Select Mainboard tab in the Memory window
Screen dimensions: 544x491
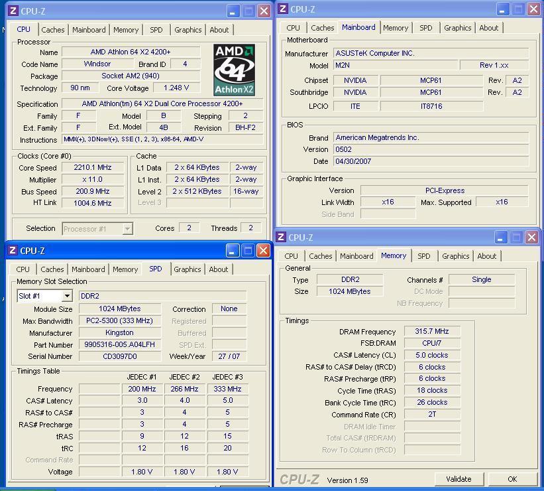click(x=356, y=256)
